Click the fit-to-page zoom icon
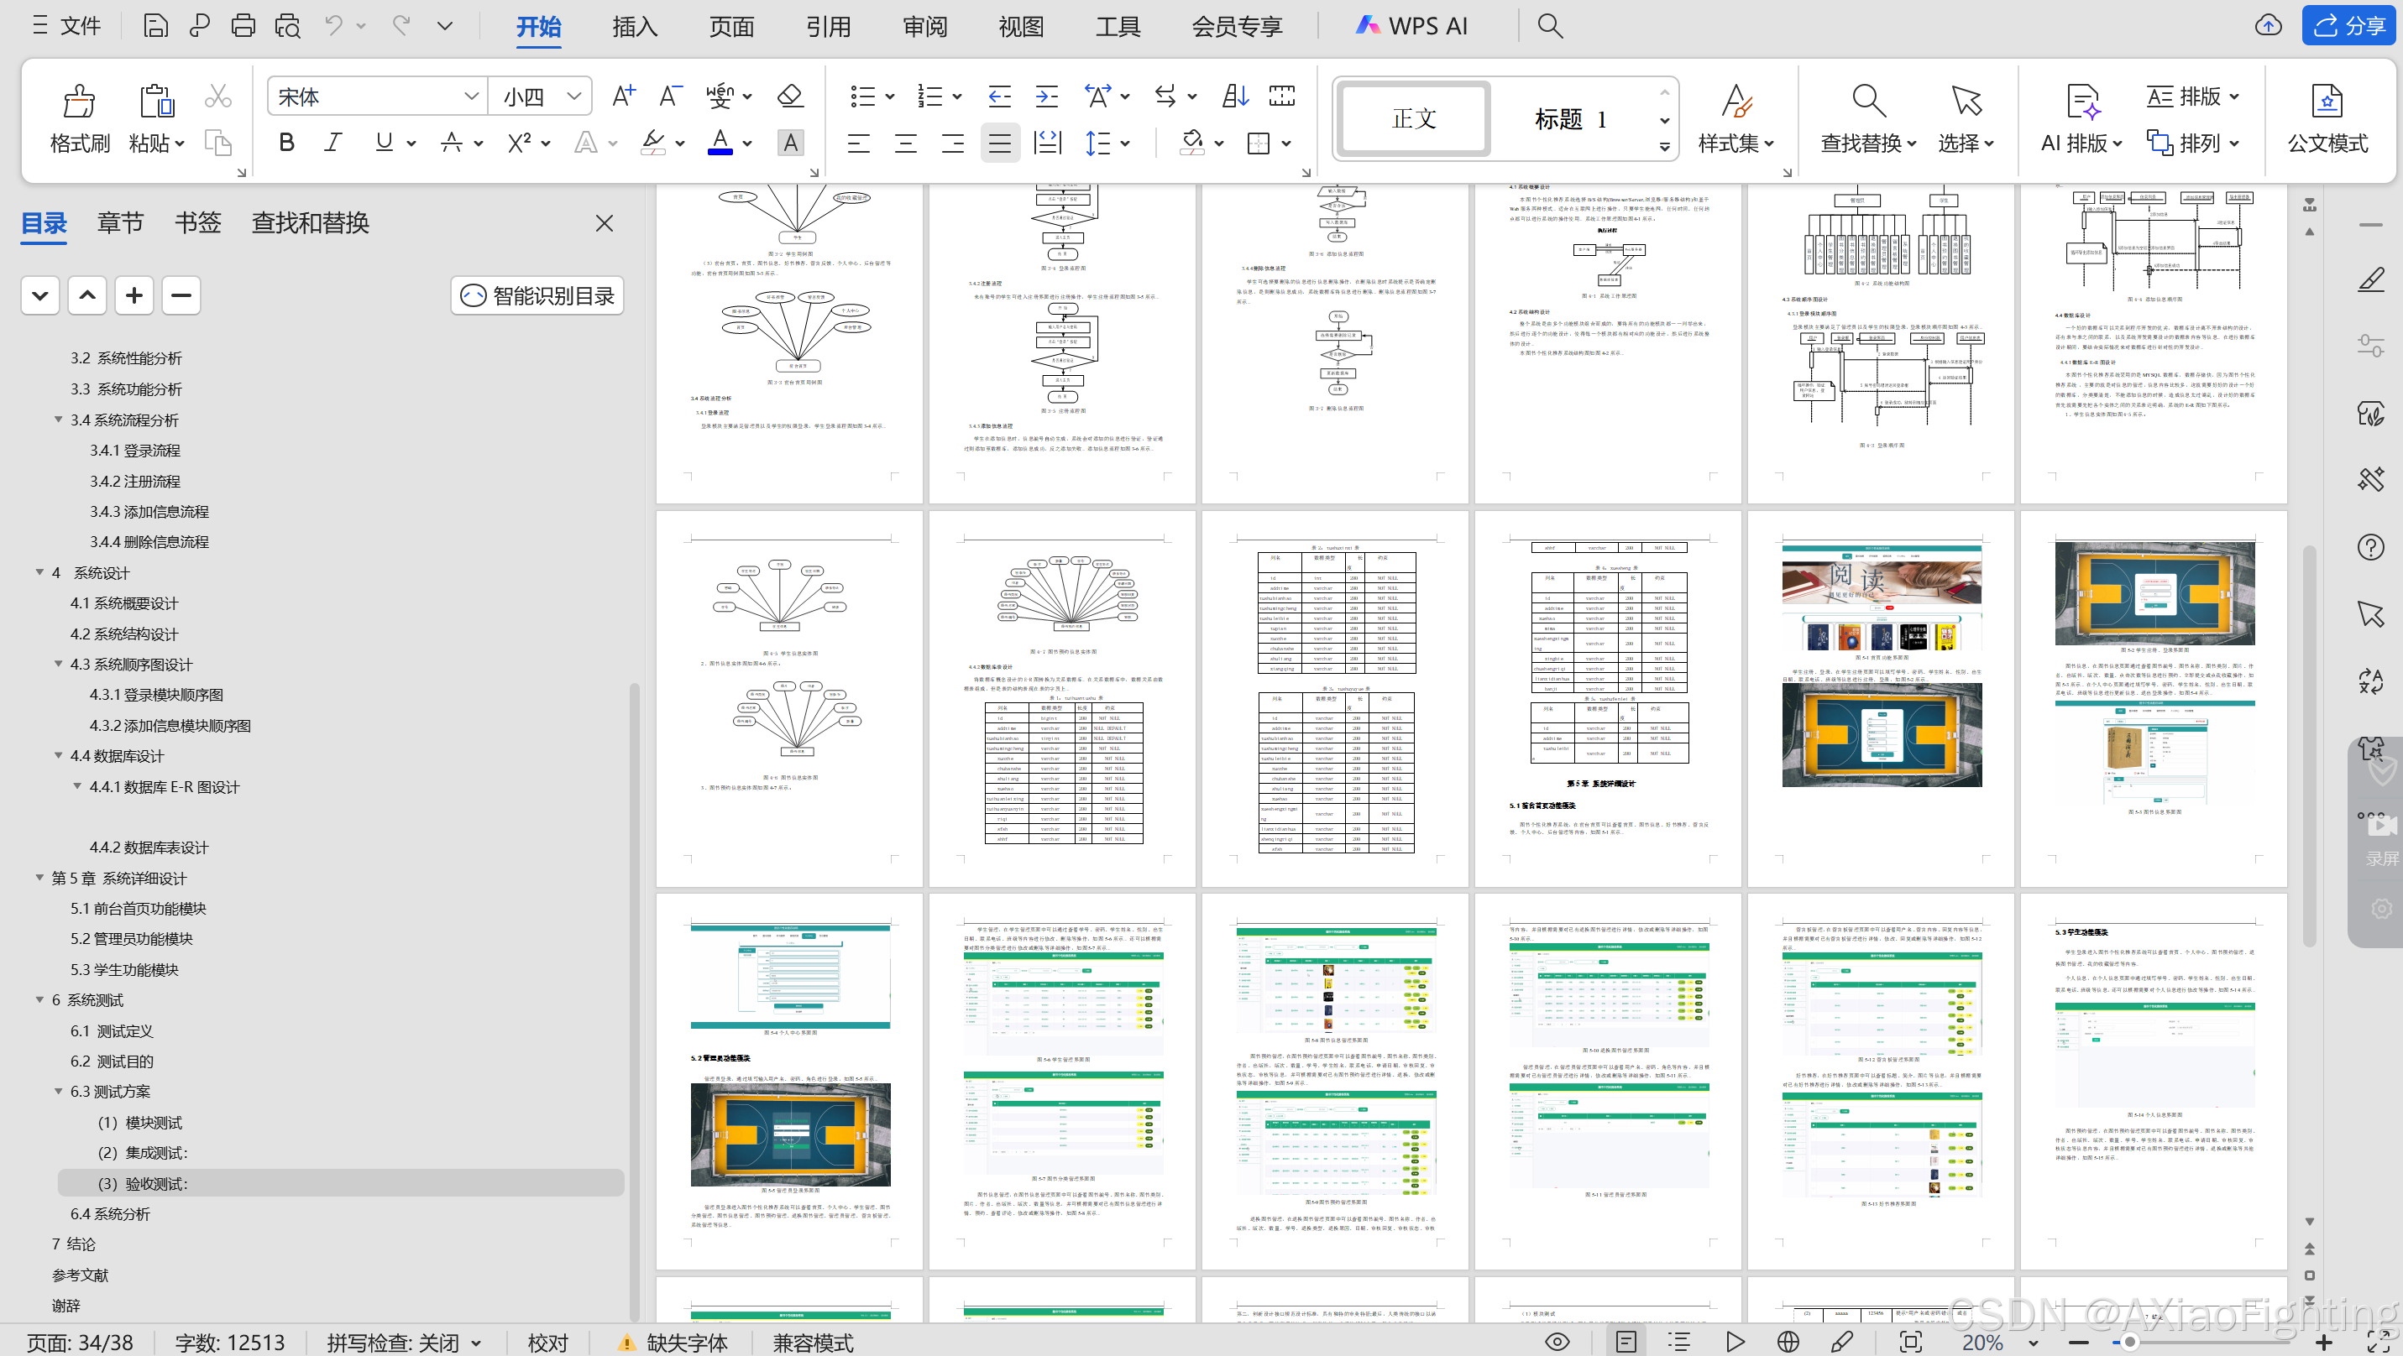Screen dimensions: 2403x1356 [x=1910, y=1342]
